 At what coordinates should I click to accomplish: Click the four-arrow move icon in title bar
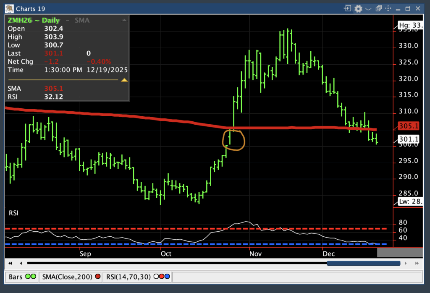click(x=388, y=8)
